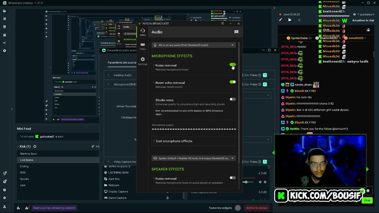This screenshot has width=379, height=213.
Task: Click the REC record button
Action: [238, 208]
